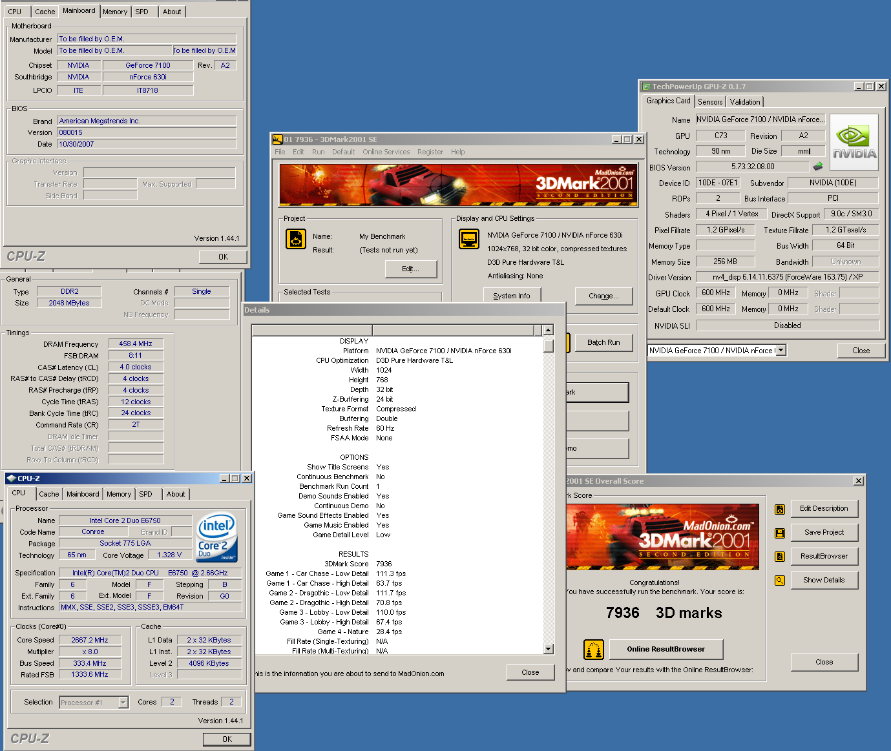The width and height of the screenshot is (891, 751).
Task: Click the 3DMark project icon beside Name
Action: 296,239
